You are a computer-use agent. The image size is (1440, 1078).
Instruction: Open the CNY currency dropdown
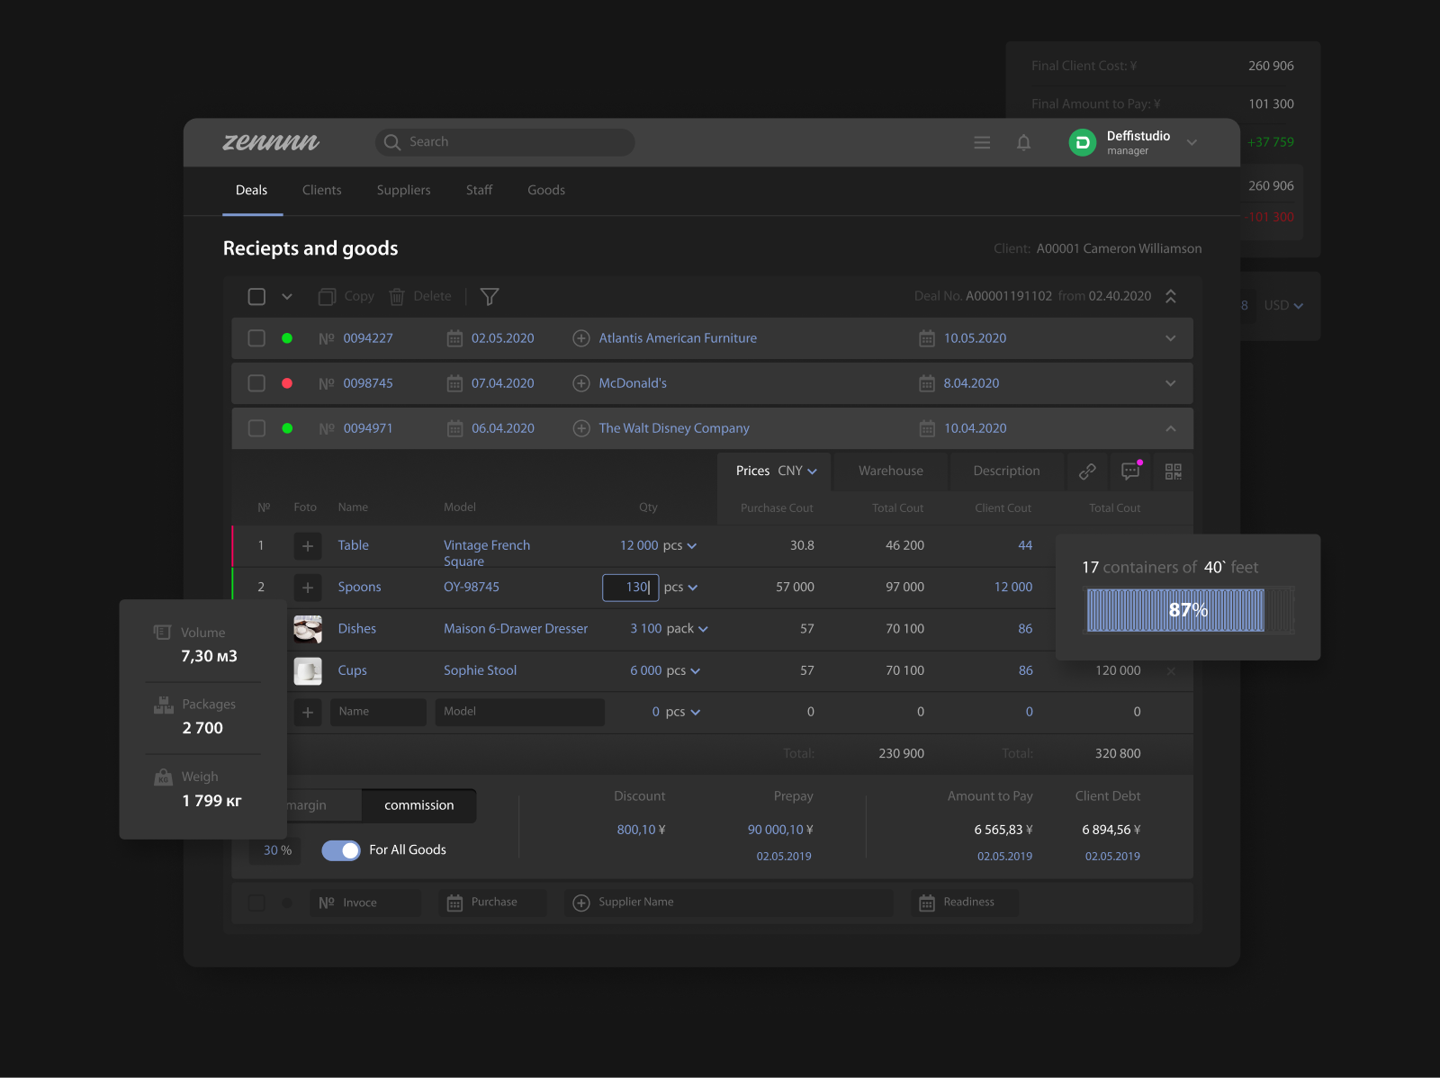click(x=796, y=471)
